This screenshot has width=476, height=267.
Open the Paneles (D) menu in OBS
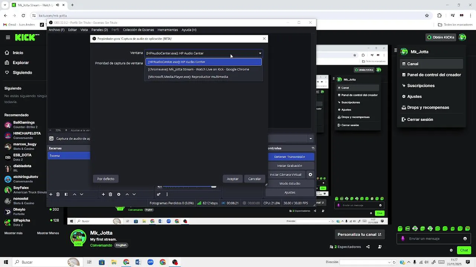[100, 30]
